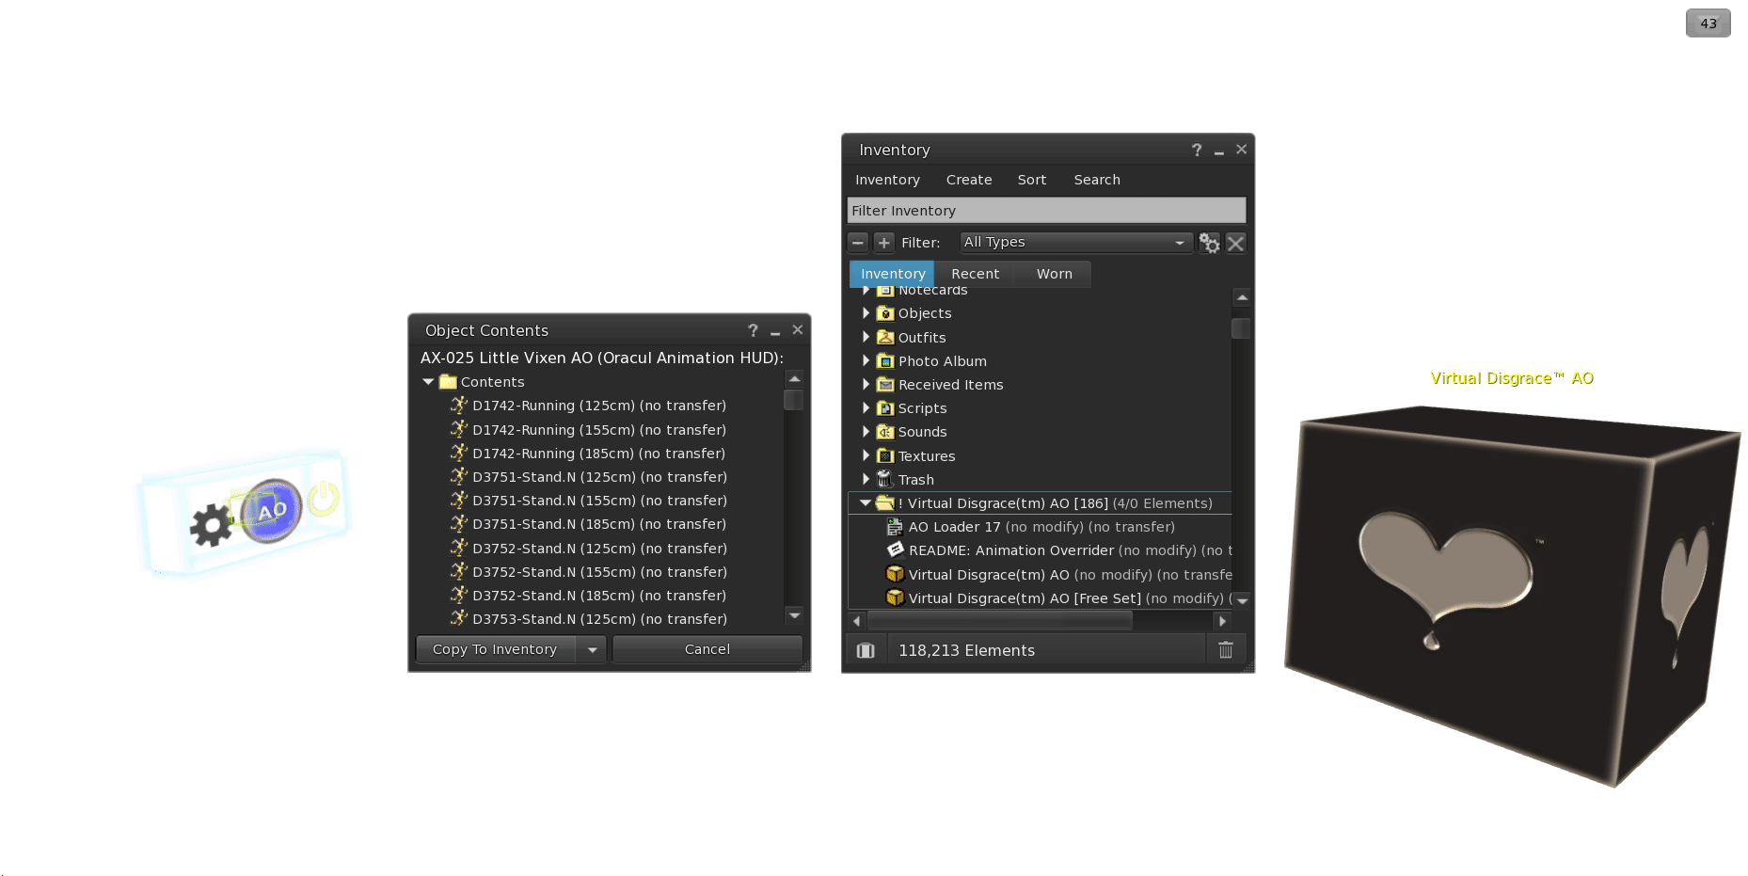1748x876 pixels.
Task: Click the Received Items folder icon
Action: tap(885, 384)
